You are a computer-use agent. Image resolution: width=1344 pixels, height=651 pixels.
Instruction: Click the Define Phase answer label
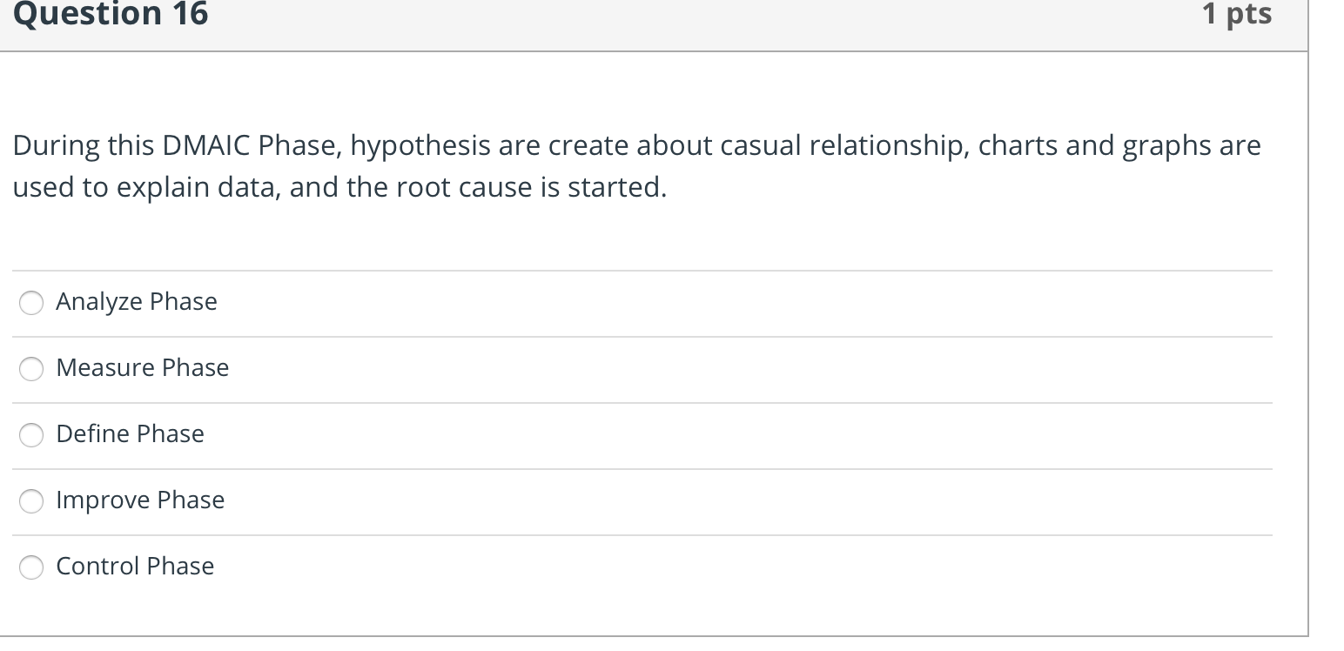point(130,434)
